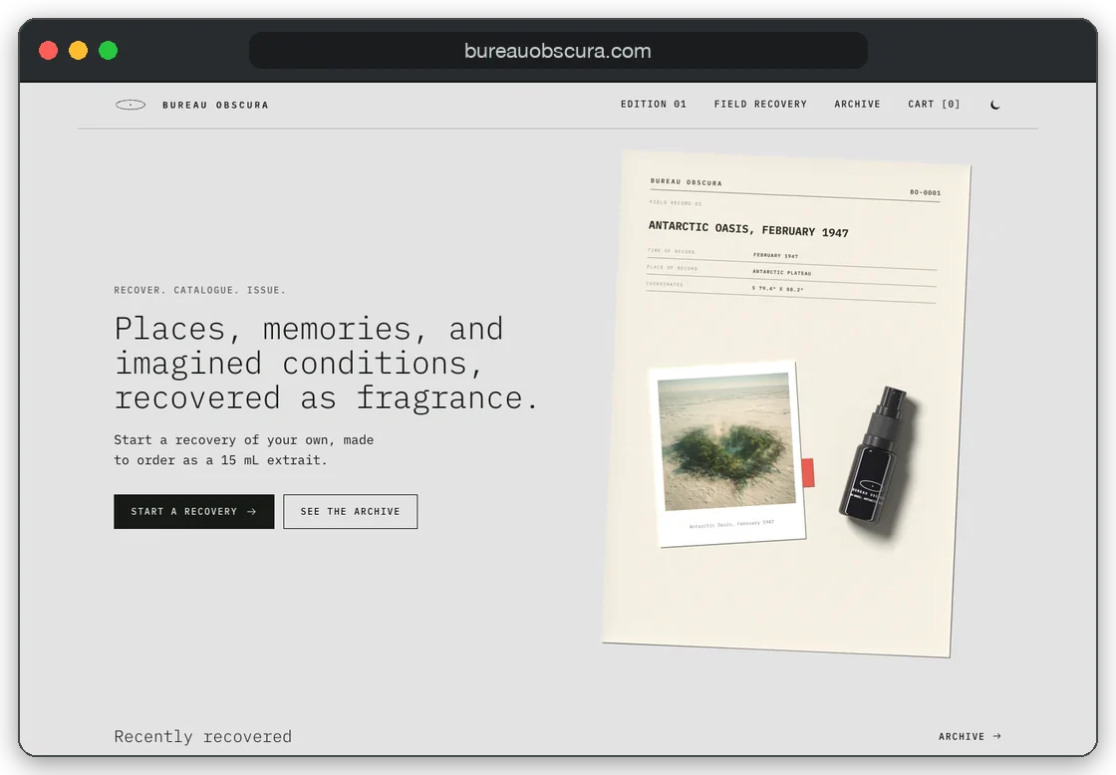This screenshot has height=775, width=1116.
Task: Click the Start a Recovery button
Action: (193, 511)
